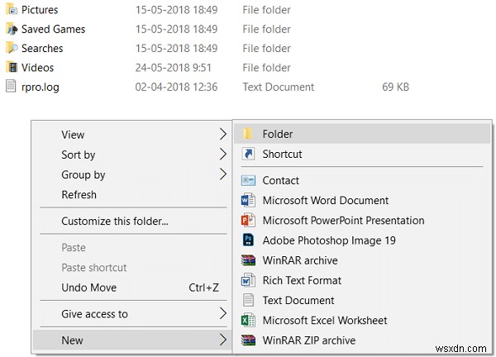Choose Refresh from the context menu
This screenshot has width=496, height=357.
point(79,195)
